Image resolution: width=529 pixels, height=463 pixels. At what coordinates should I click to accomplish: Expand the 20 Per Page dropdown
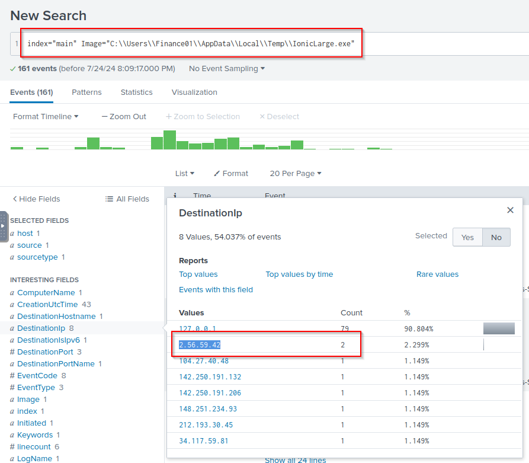(295, 174)
